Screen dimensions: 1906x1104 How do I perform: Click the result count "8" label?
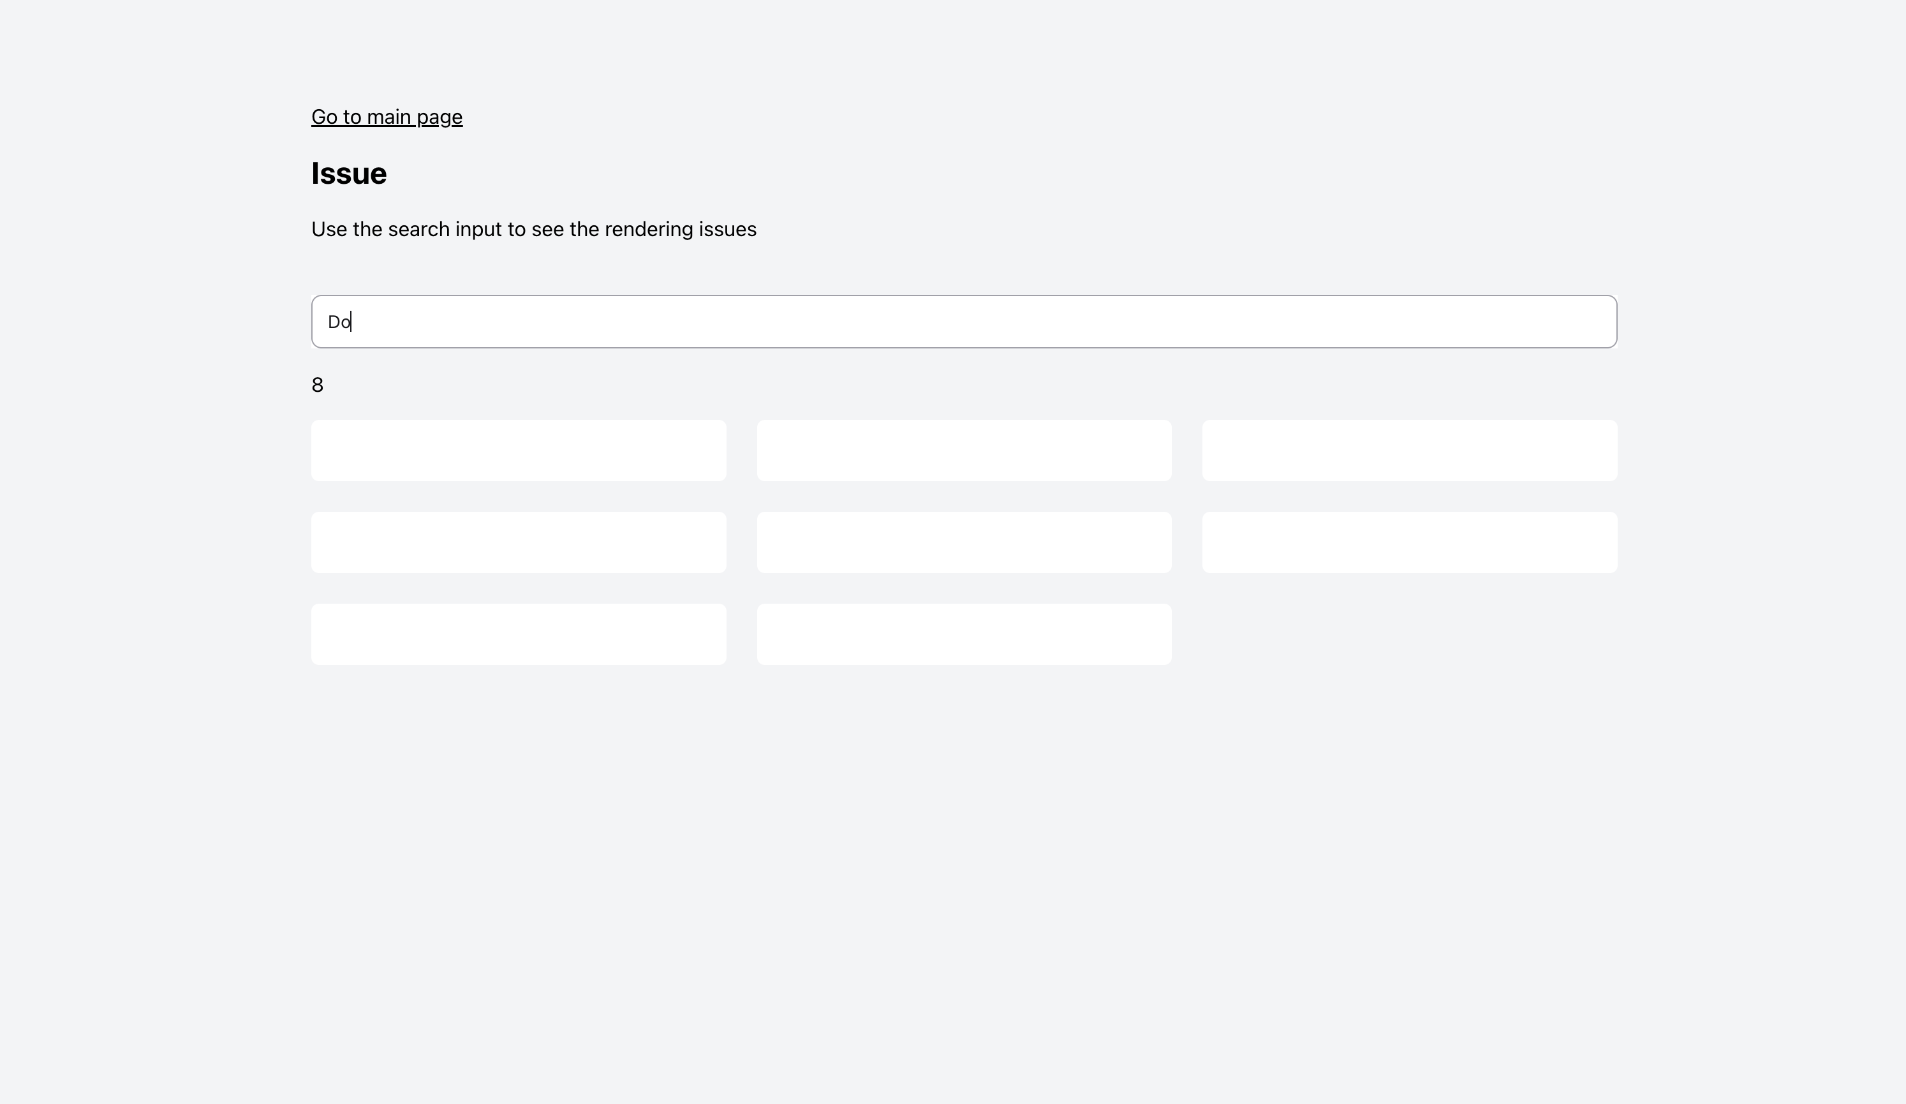click(317, 384)
